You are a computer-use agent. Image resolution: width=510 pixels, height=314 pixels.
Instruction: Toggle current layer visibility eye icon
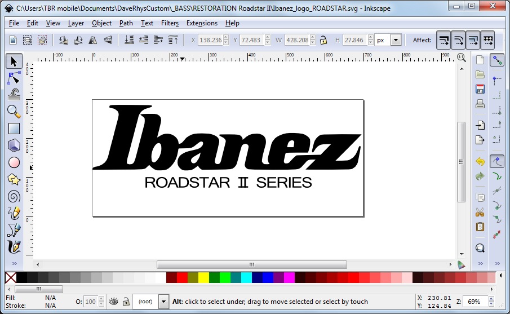(113, 302)
